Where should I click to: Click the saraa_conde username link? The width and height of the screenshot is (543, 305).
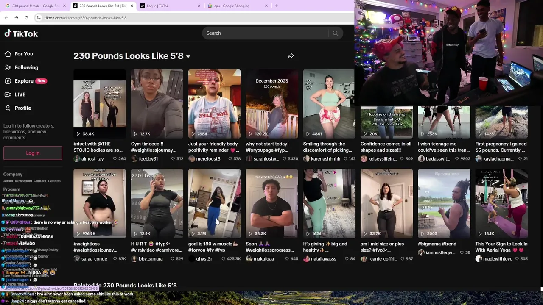click(94, 259)
